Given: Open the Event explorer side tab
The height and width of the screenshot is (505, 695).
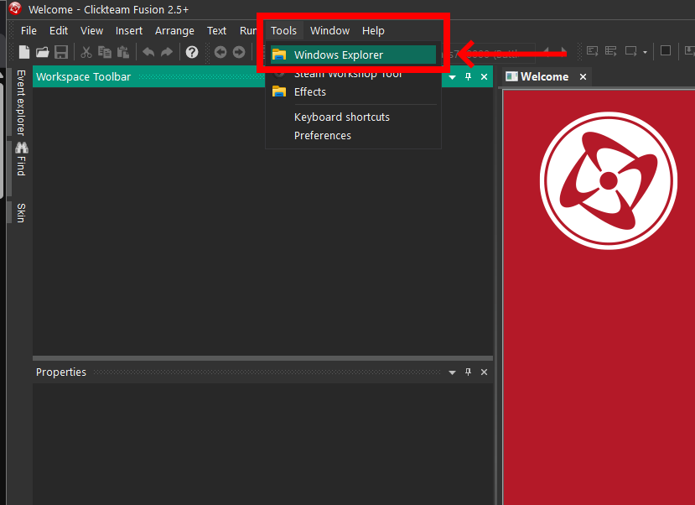Looking at the screenshot, I should [21, 102].
